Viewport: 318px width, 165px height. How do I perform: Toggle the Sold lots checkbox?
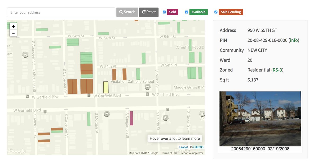(164, 12)
